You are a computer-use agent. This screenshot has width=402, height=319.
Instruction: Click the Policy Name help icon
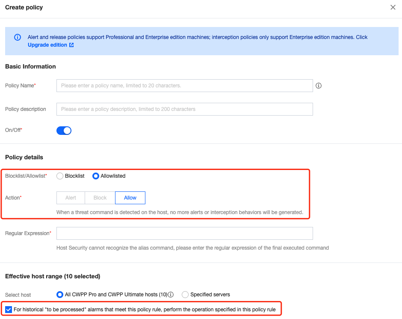tap(319, 86)
